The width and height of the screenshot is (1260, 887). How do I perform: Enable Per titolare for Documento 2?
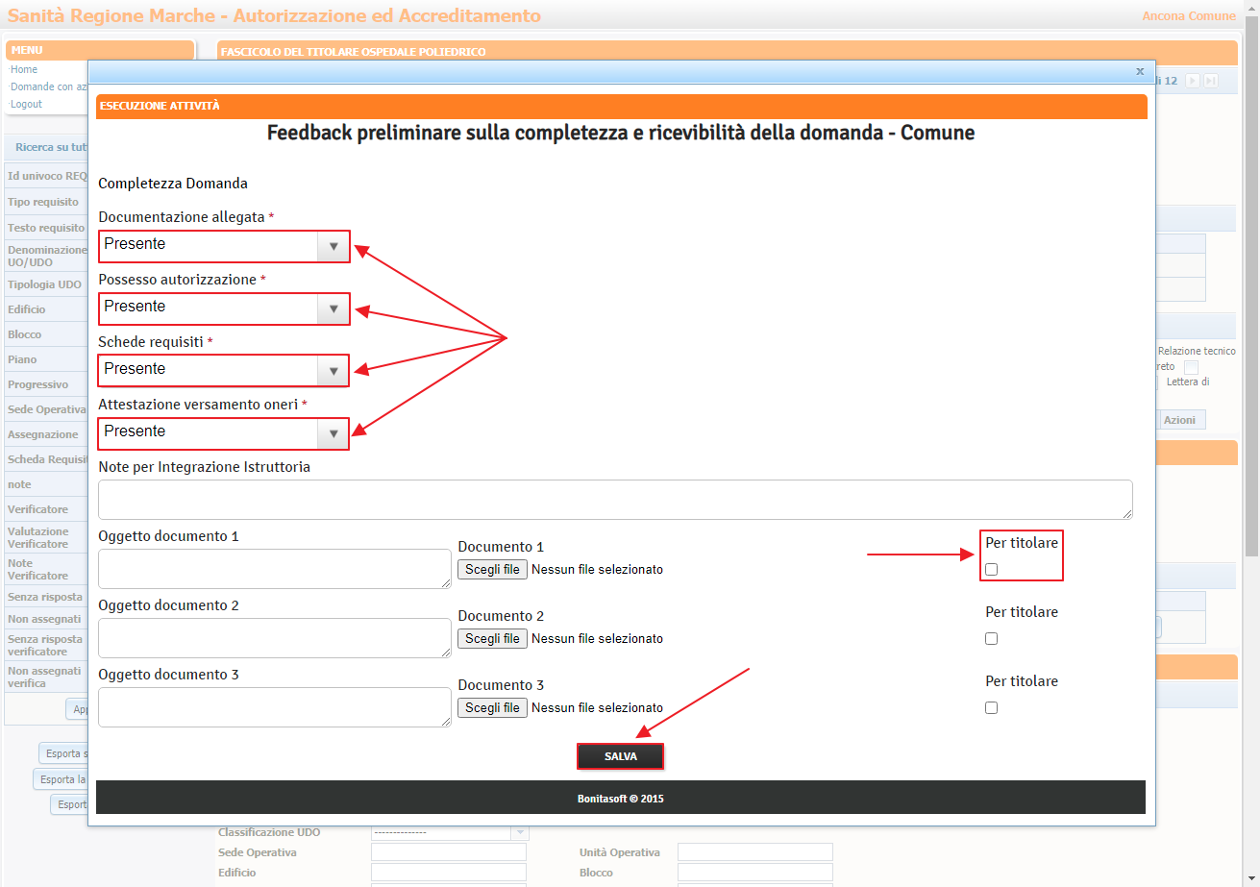[x=991, y=638]
